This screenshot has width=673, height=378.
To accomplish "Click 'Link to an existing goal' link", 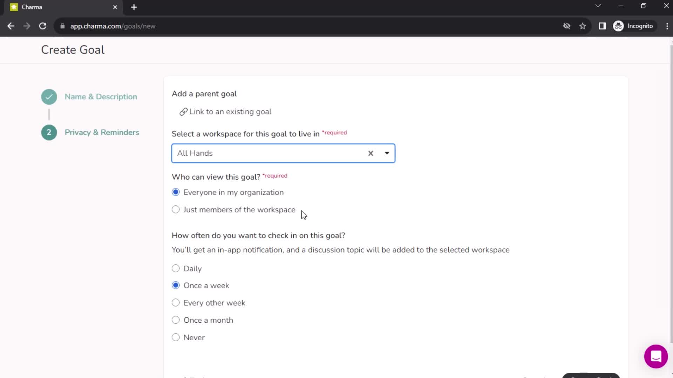I will [x=226, y=112].
